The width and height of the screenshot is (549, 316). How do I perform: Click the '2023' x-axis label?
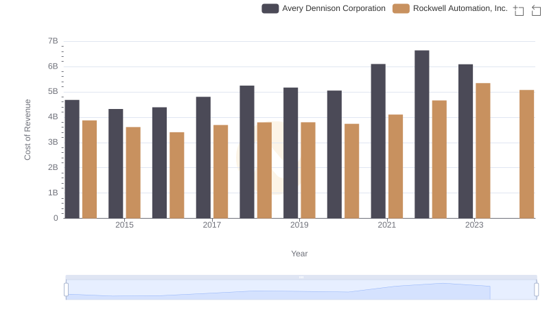[x=474, y=225]
